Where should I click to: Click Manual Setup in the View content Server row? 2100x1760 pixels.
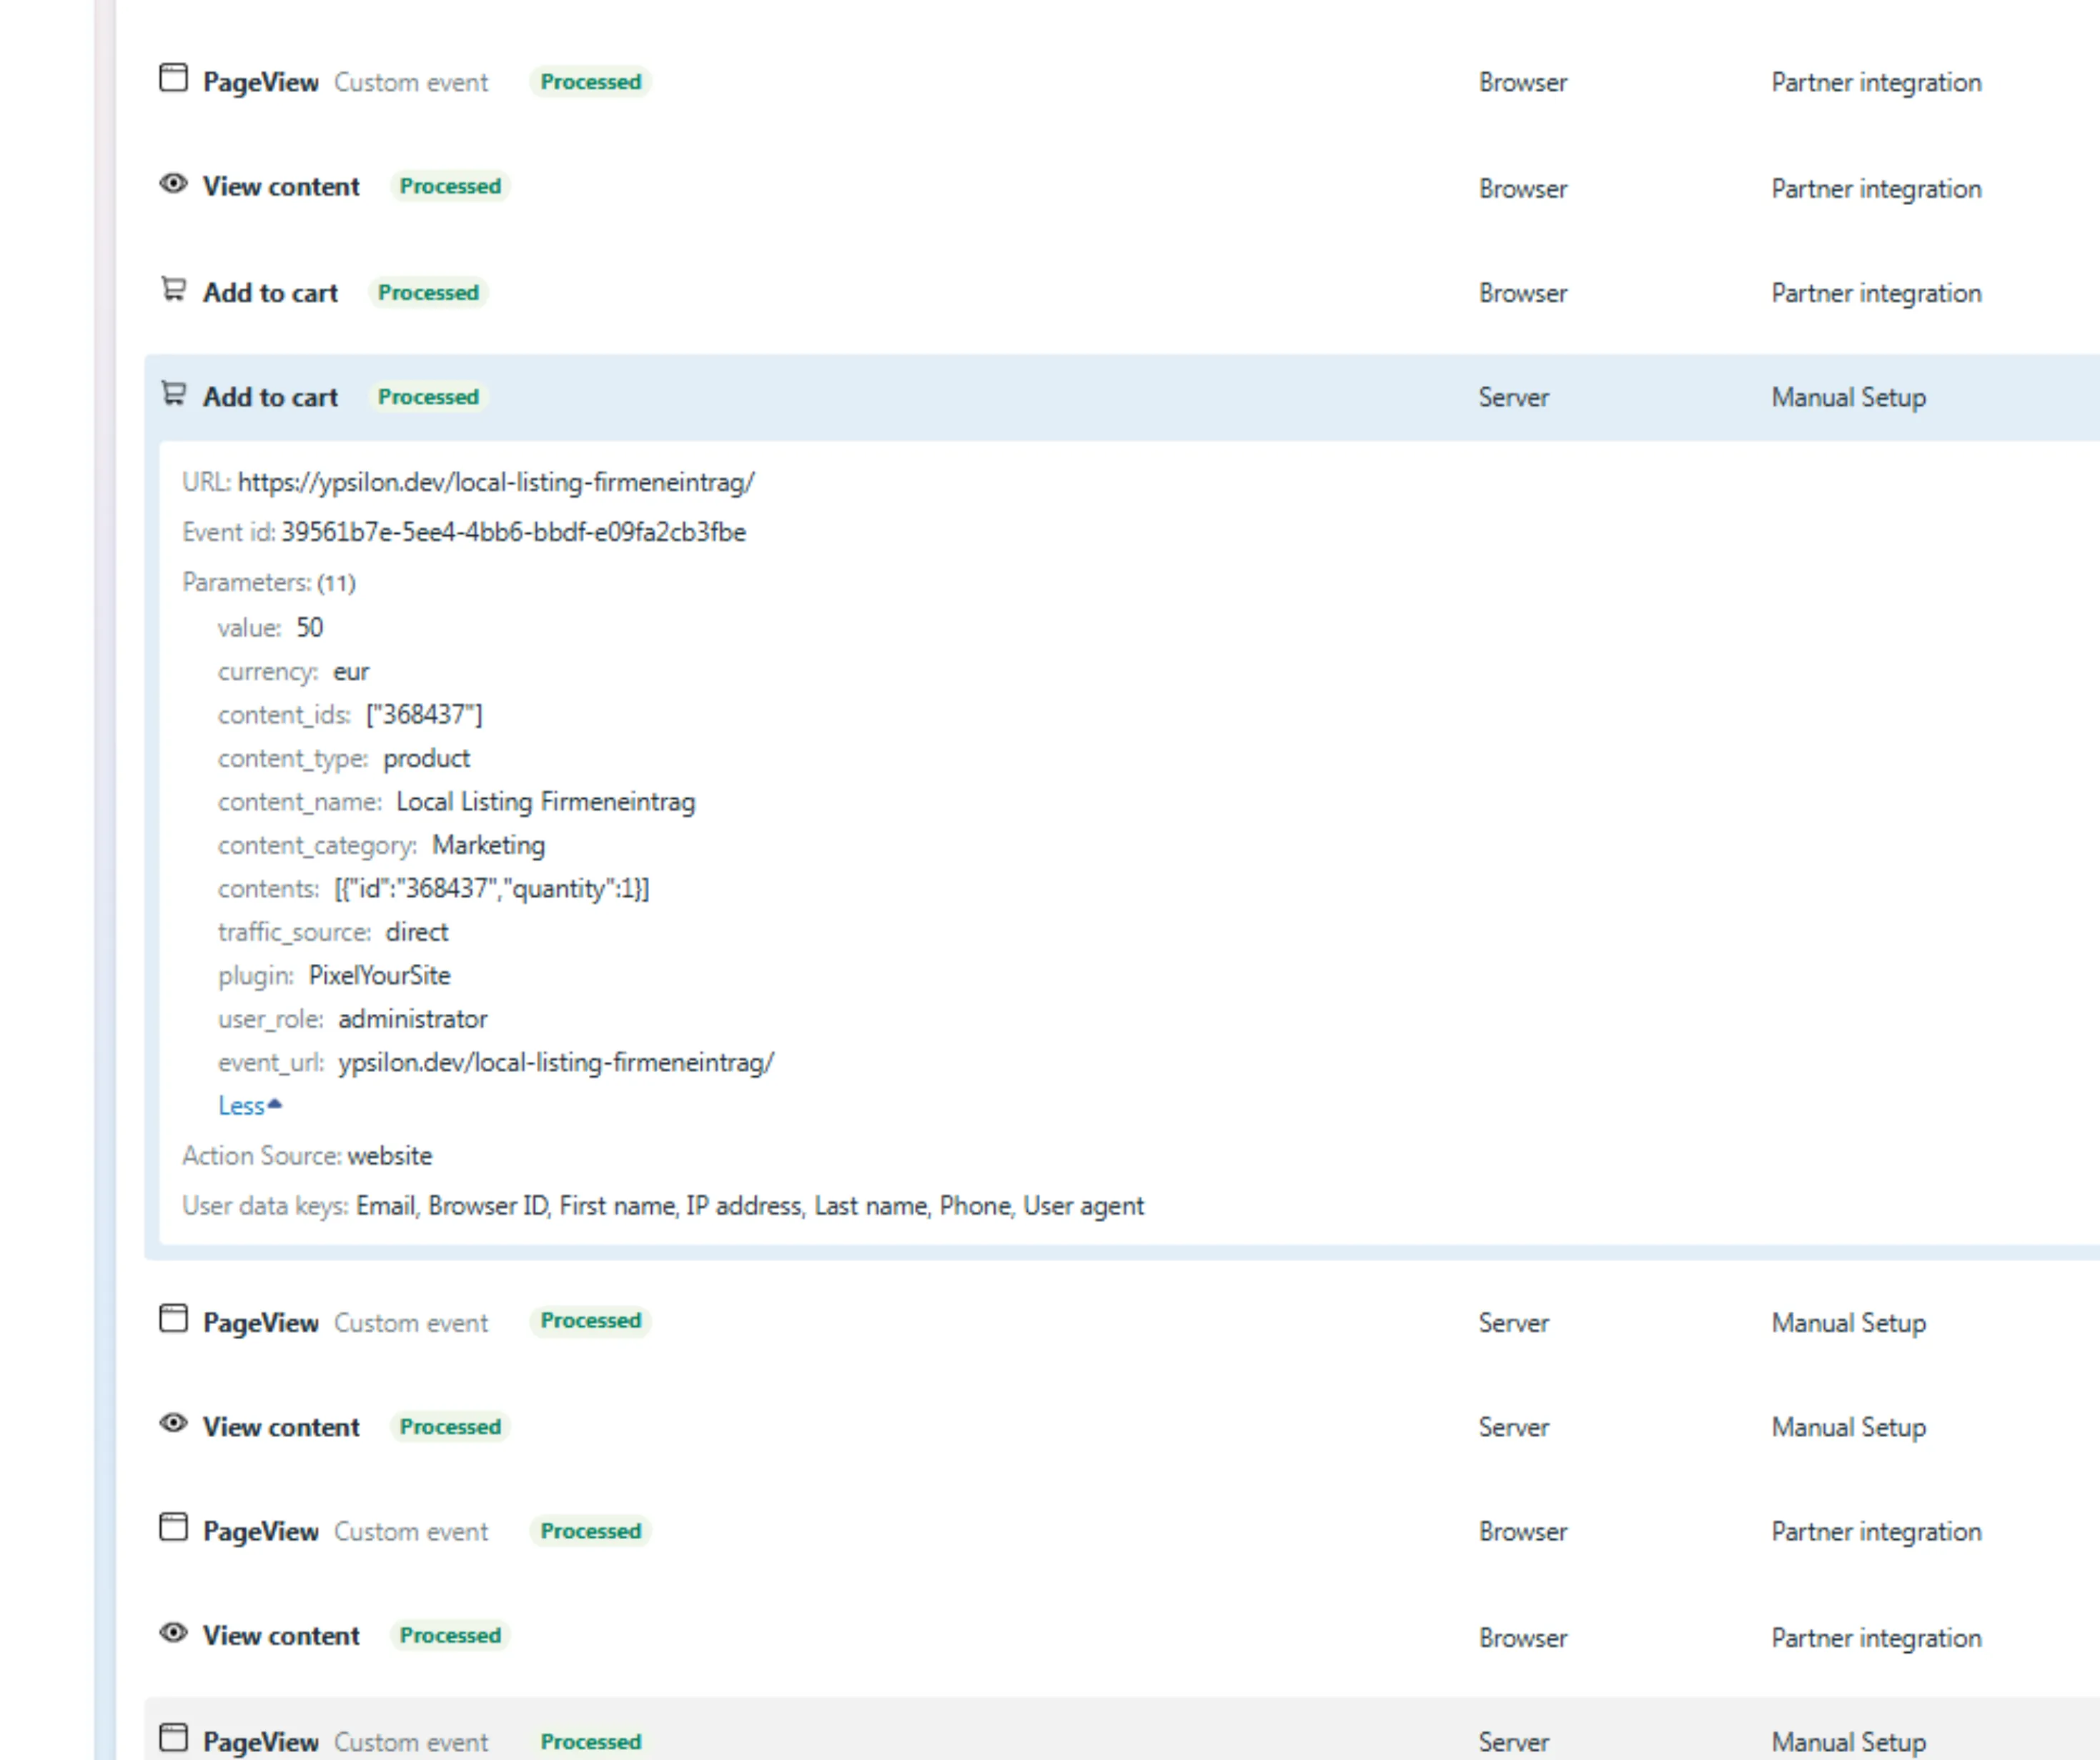point(1848,1427)
